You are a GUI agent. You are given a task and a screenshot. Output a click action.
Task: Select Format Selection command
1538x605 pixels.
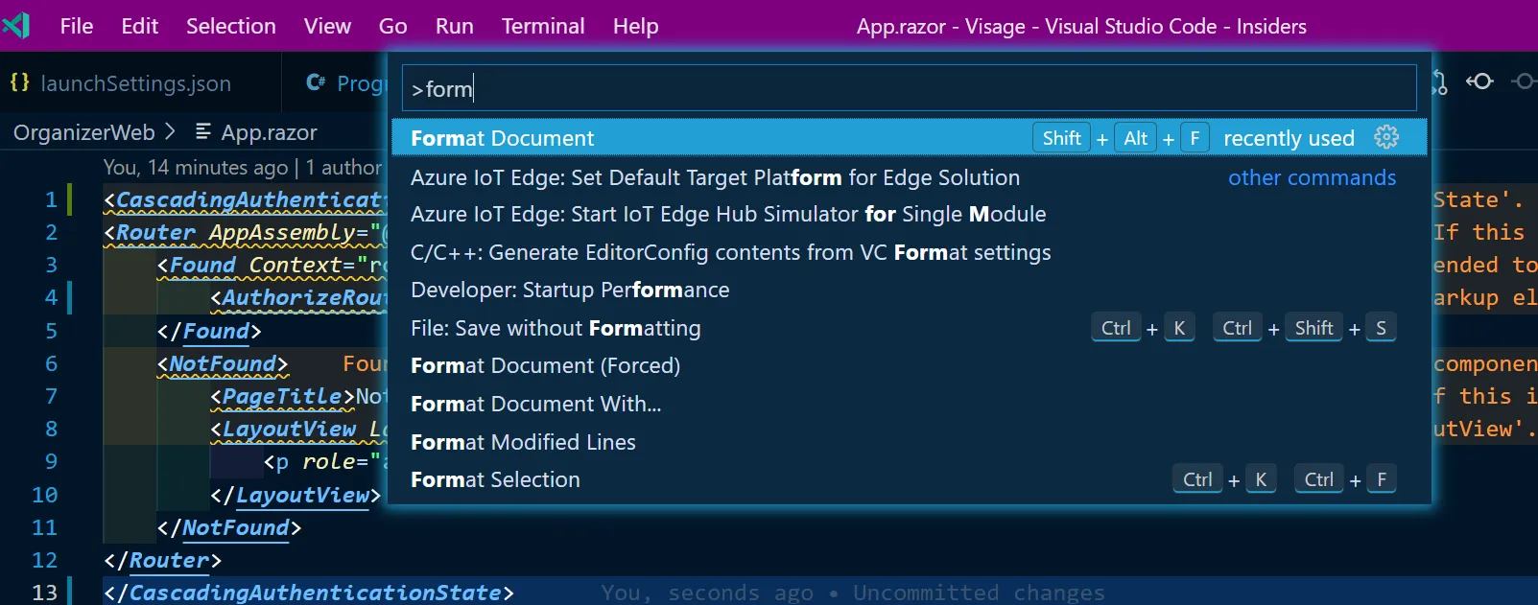[x=495, y=479]
